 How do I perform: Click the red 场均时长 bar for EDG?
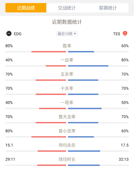pos(52,165)
